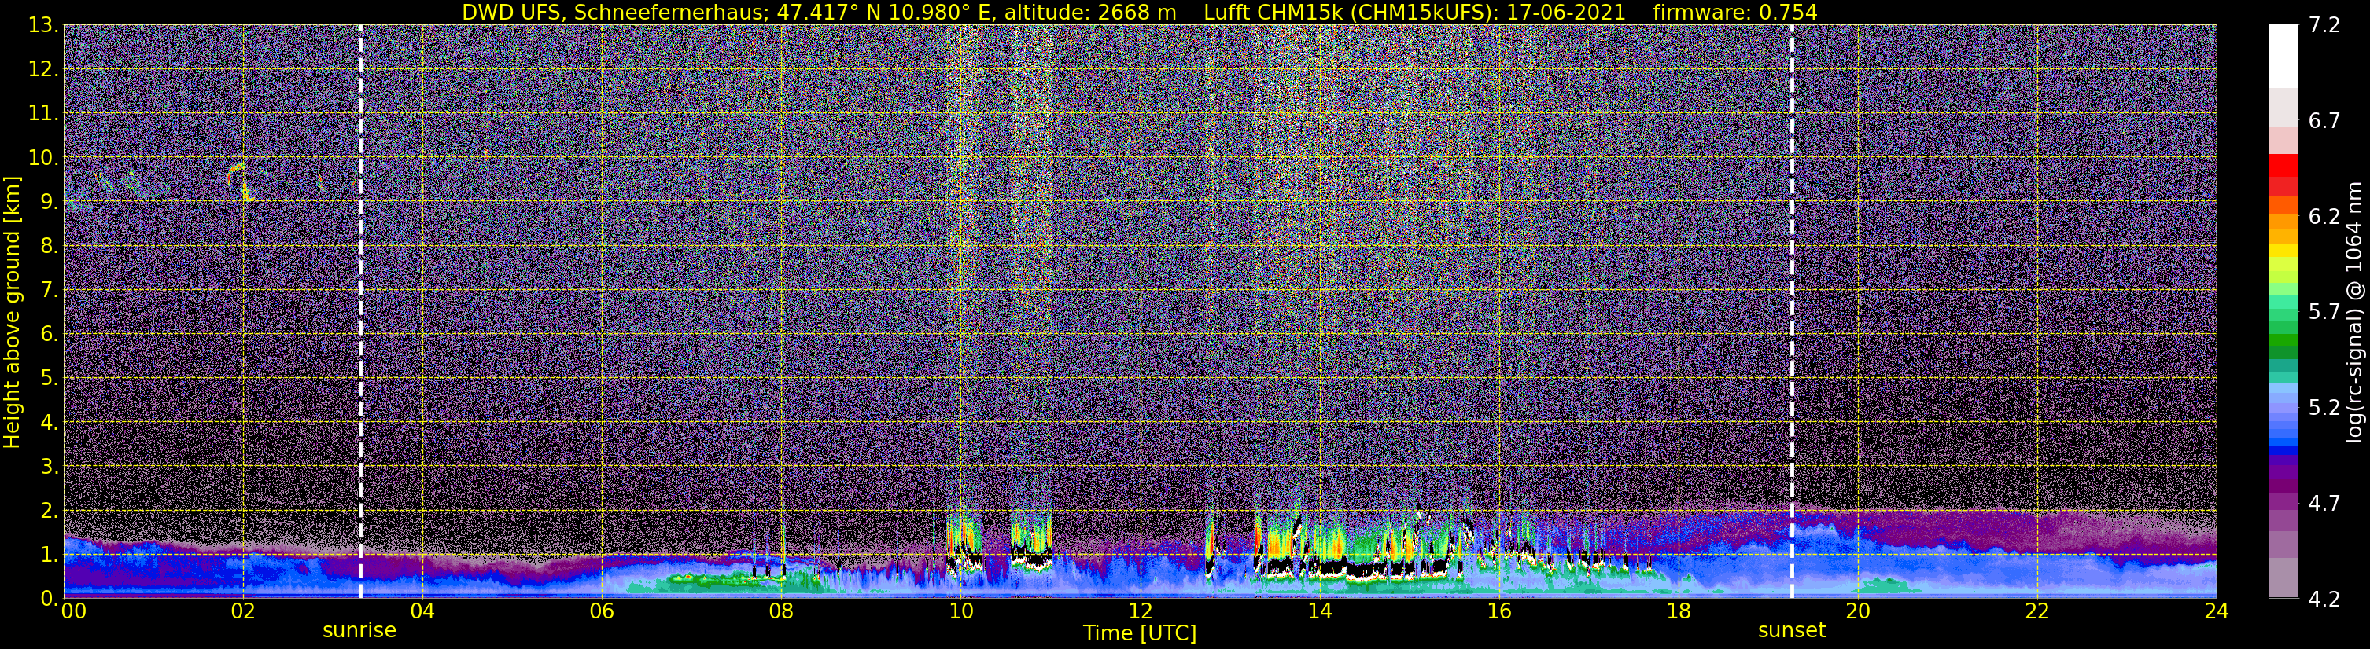Click the time axis tick '08'
The image size is (2370, 649).
[x=780, y=611]
